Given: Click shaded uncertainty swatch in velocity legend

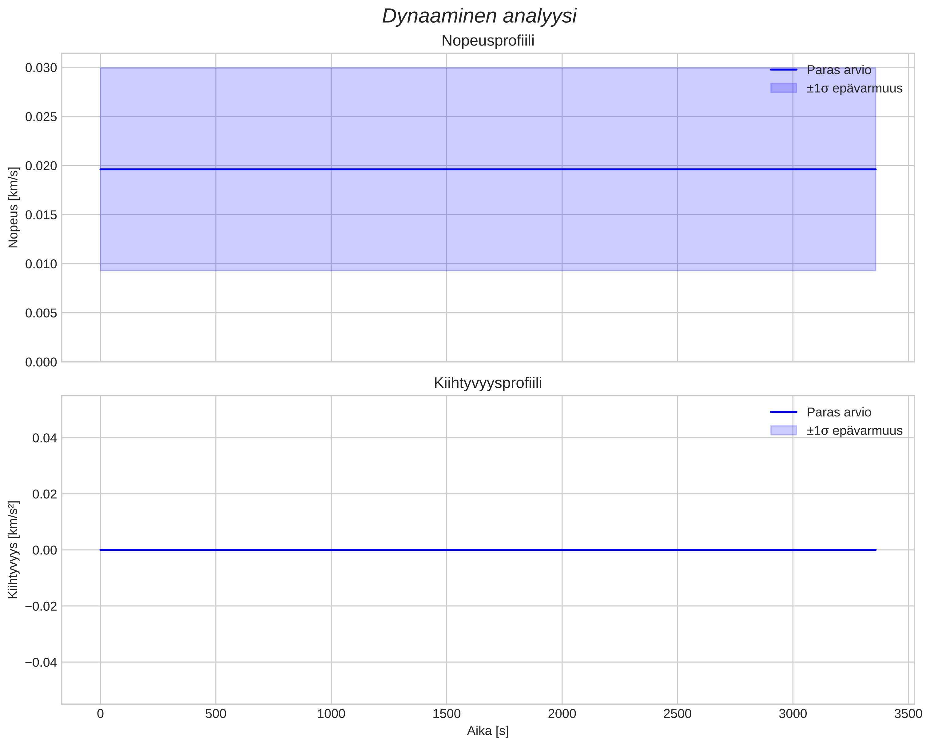Looking at the screenshot, I should (783, 88).
